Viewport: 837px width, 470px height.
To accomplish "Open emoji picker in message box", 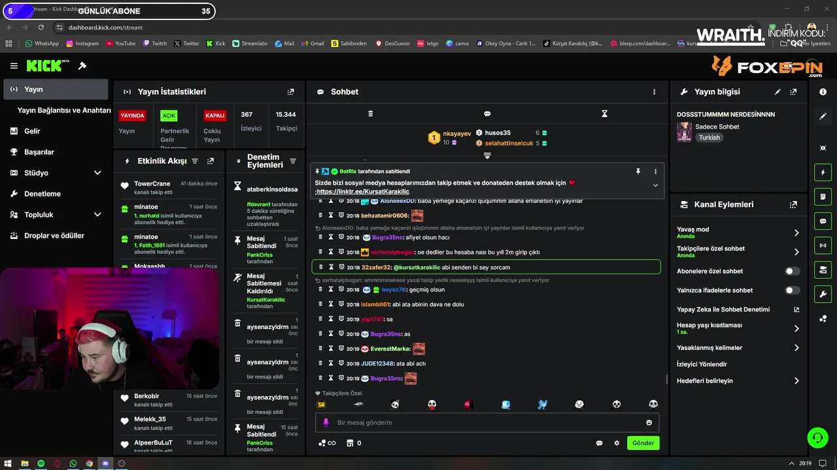I will pyautogui.click(x=649, y=422).
